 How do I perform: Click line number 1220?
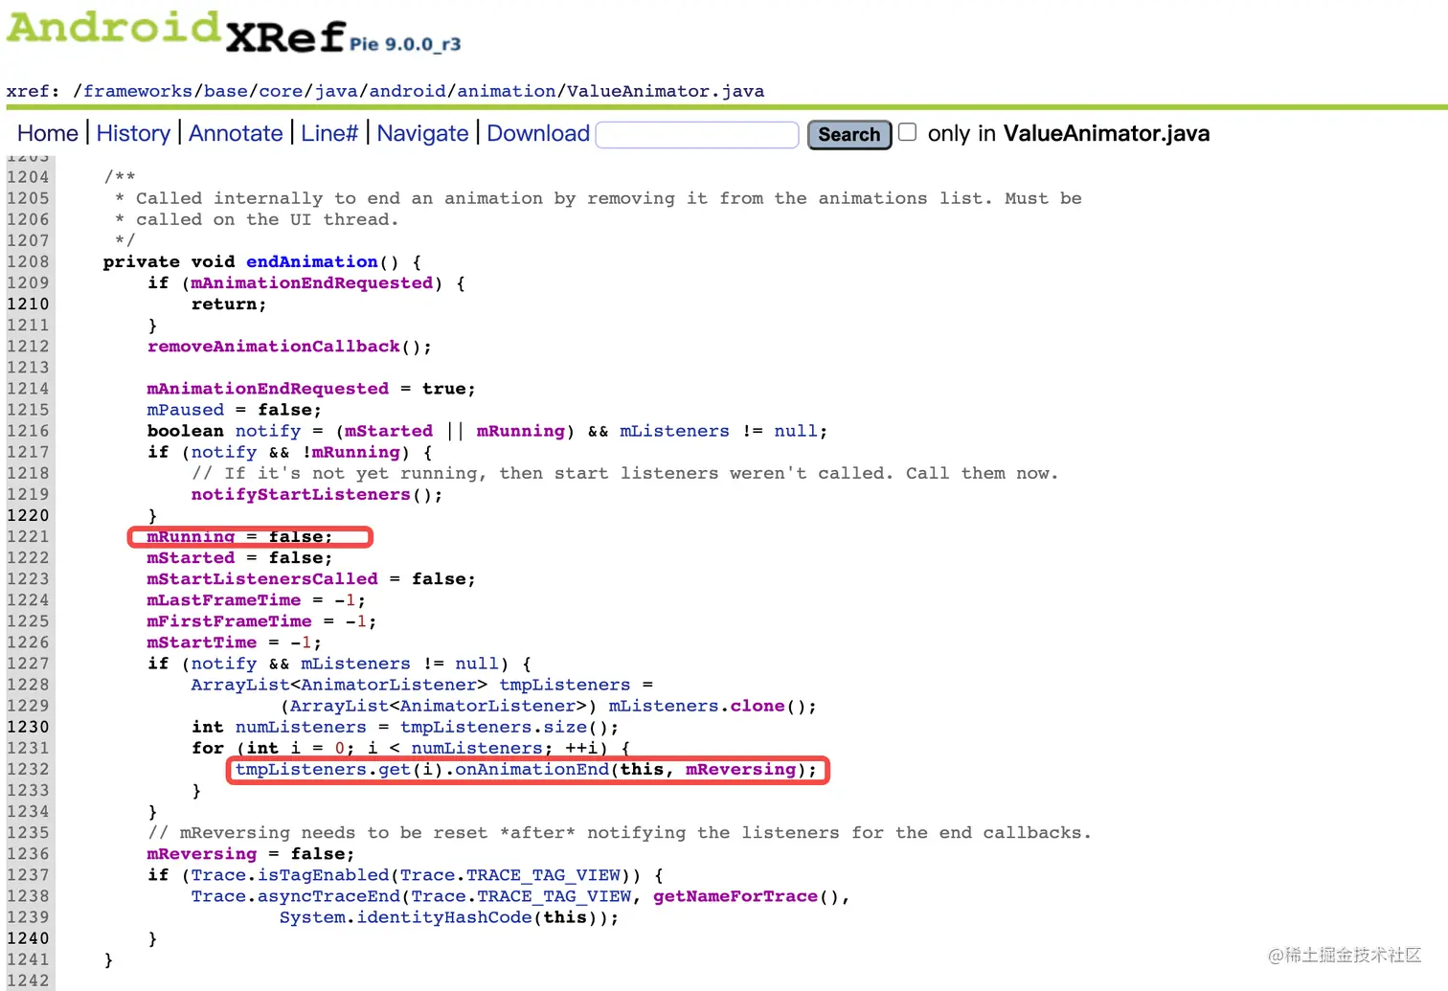click(28, 515)
